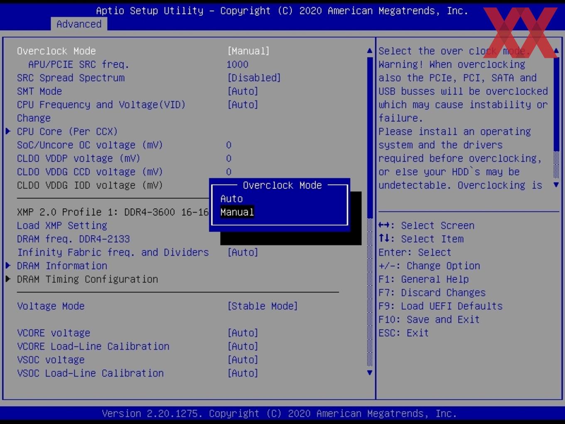Image resolution: width=565 pixels, height=424 pixels.
Task: Edit APU/PCIE SRC freq. value 1000
Action: [237, 64]
